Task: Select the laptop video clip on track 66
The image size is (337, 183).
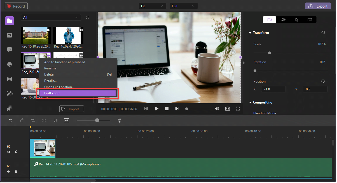Action: (x=43, y=148)
